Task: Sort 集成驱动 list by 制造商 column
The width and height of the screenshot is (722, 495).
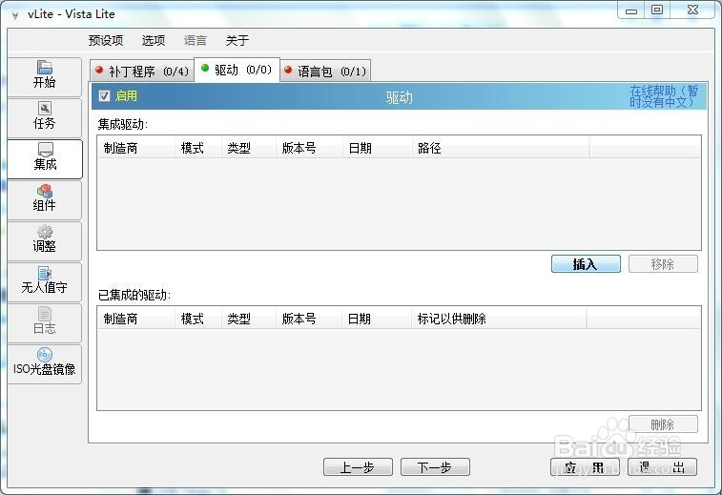Action: point(136,148)
